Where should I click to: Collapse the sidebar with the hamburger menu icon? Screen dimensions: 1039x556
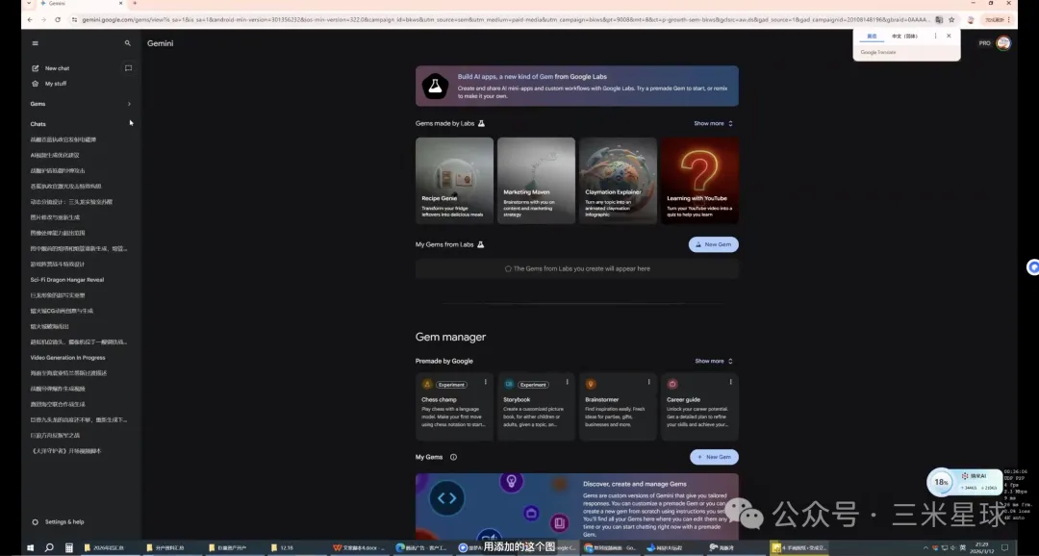[36, 43]
